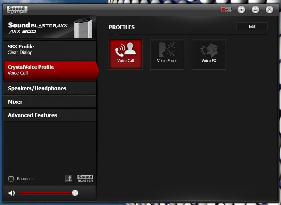
Task: Open the SBX Profile section
Action: pyautogui.click(x=50, y=50)
